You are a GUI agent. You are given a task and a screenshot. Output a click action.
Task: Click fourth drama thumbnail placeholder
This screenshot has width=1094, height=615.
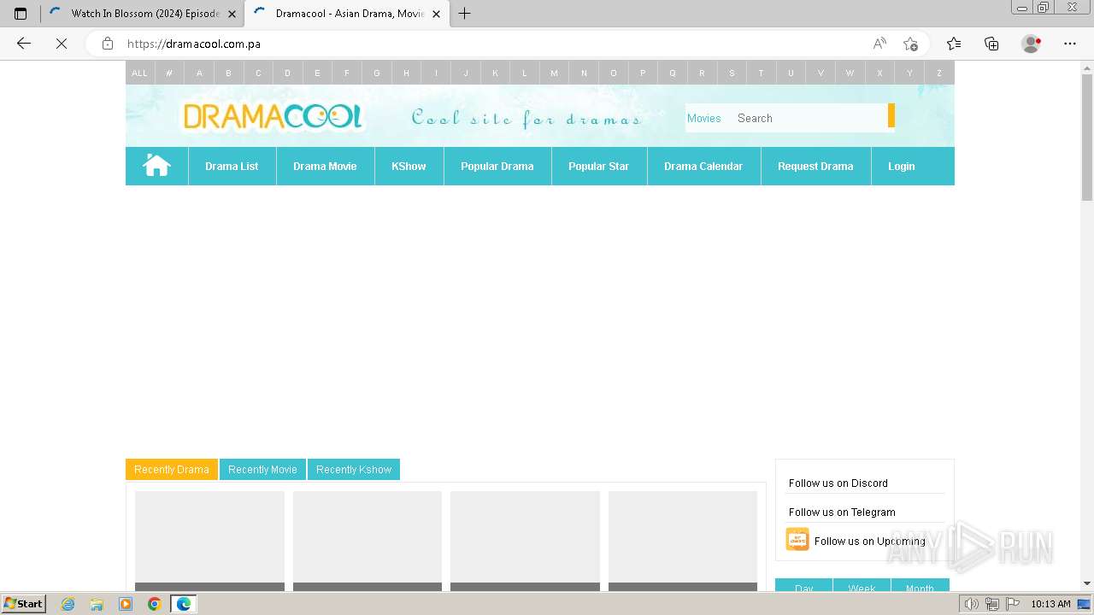pos(683,541)
